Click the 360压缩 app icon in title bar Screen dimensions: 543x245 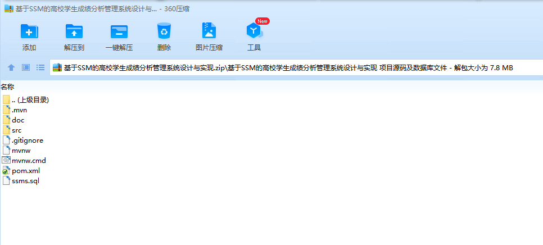coord(8,9)
